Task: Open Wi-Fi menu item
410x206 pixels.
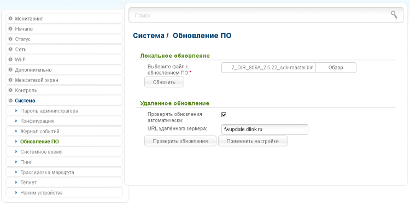Action: click(x=64, y=60)
